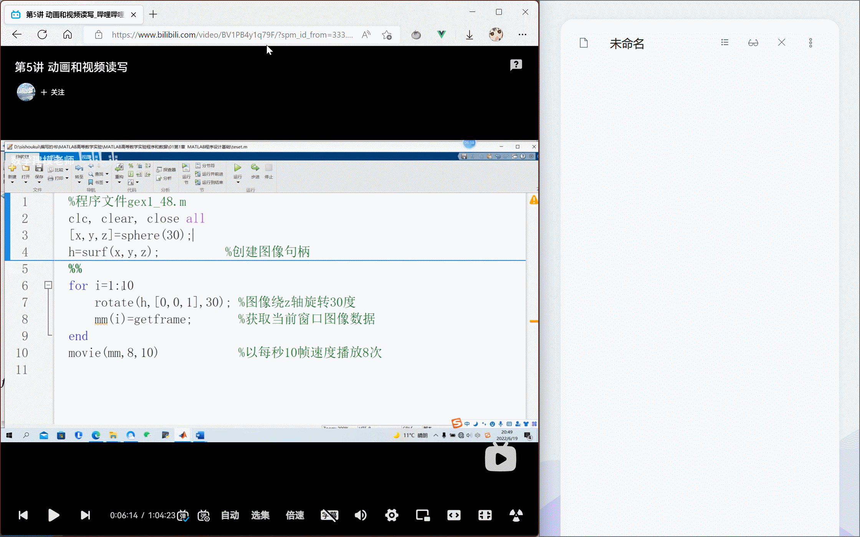Viewport: 860px width, 537px height.
Task: Open episode list via 选集 button
Action: 260,515
